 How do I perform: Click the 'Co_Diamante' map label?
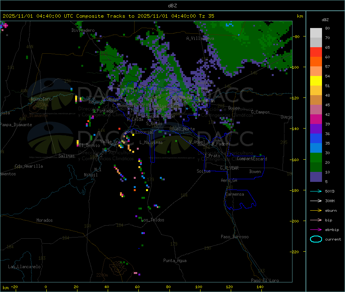coord(35,115)
